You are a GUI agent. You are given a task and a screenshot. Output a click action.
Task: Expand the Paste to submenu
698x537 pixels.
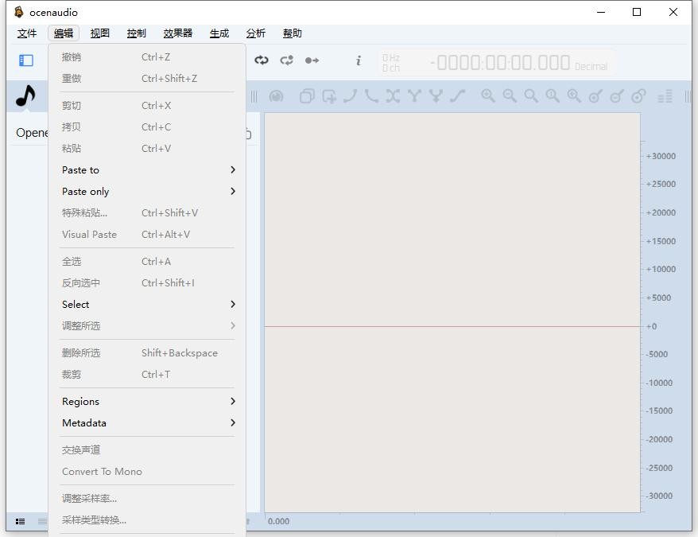[x=147, y=169]
